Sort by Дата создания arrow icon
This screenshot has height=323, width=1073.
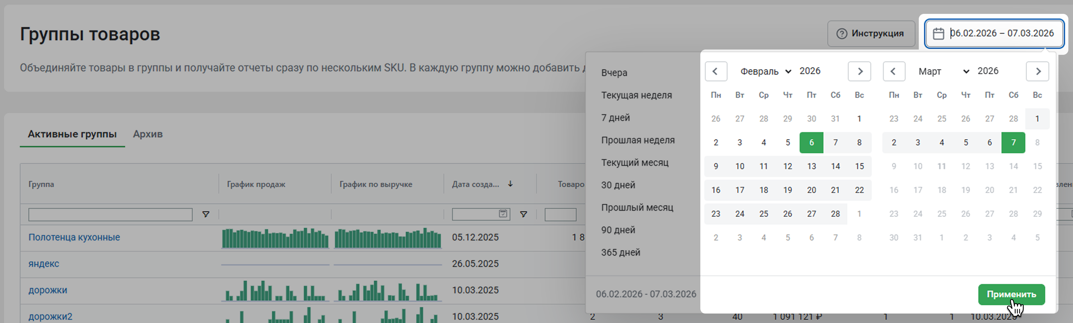510,184
